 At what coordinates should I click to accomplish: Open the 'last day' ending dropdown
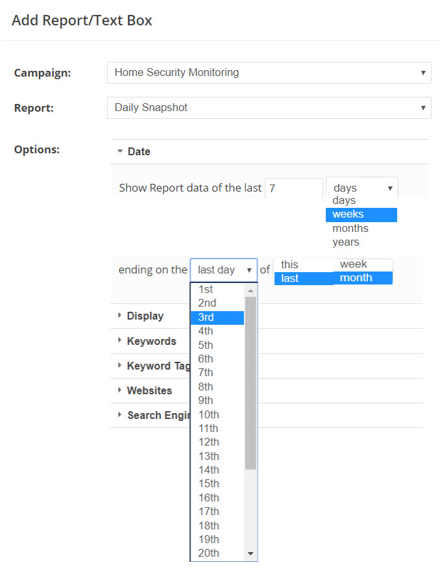223,270
